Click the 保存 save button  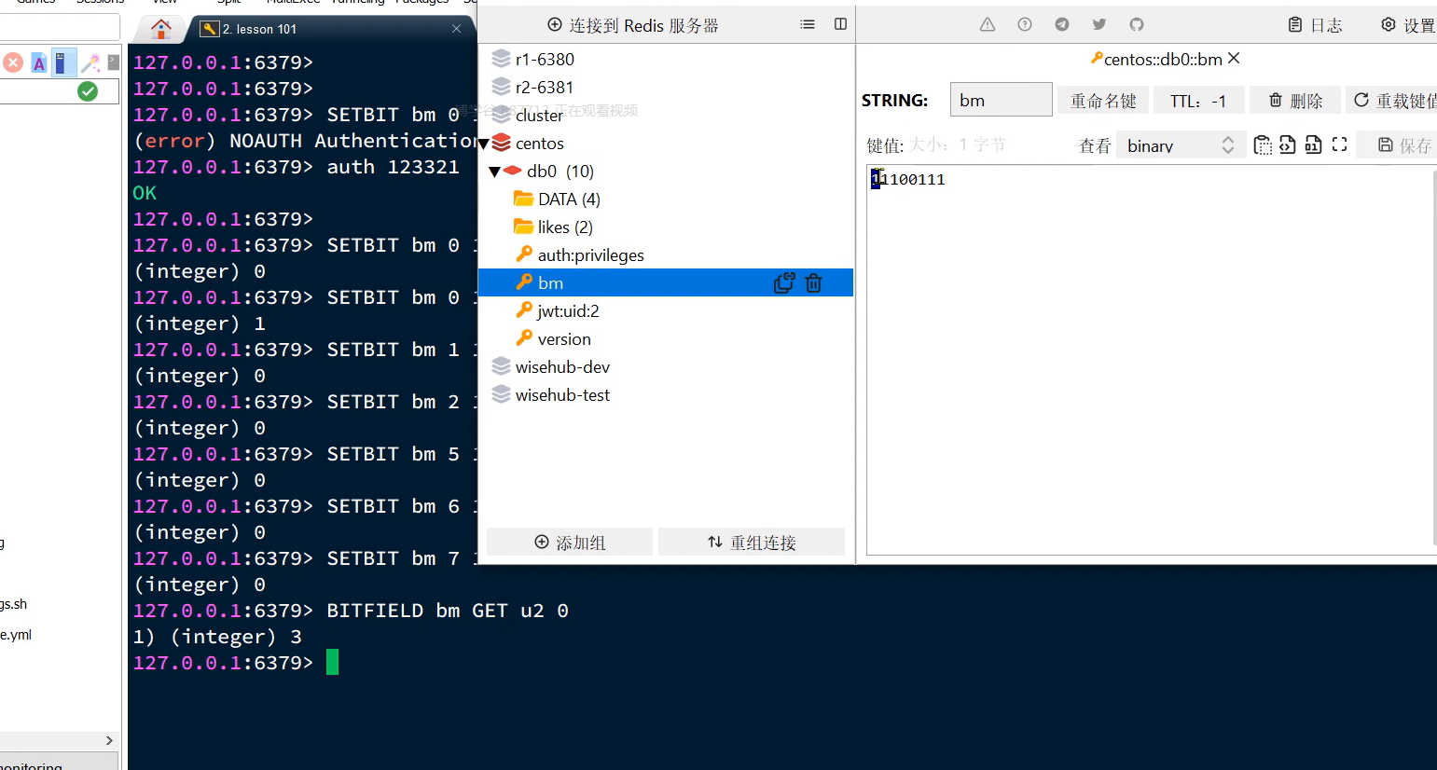[x=1397, y=144]
